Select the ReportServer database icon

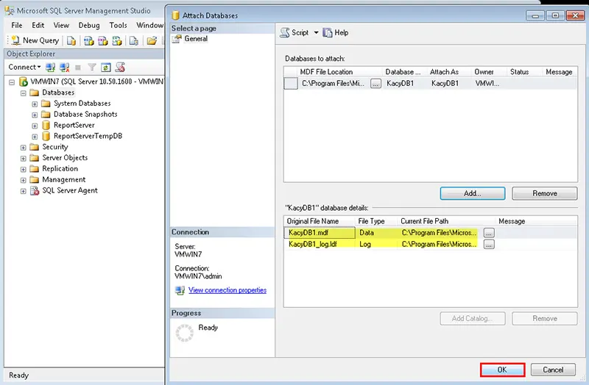pos(46,125)
